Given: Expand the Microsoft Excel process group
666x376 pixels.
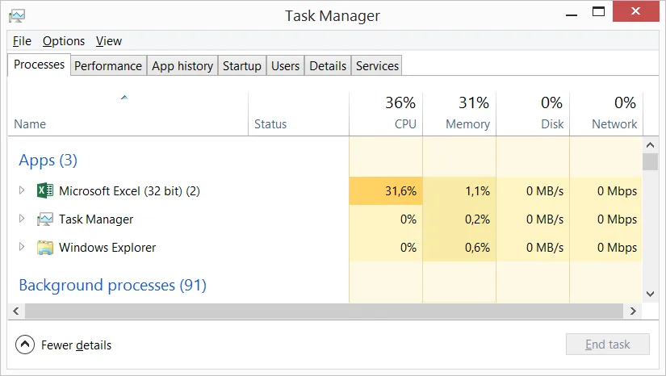Looking at the screenshot, I should click(x=22, y=191).
